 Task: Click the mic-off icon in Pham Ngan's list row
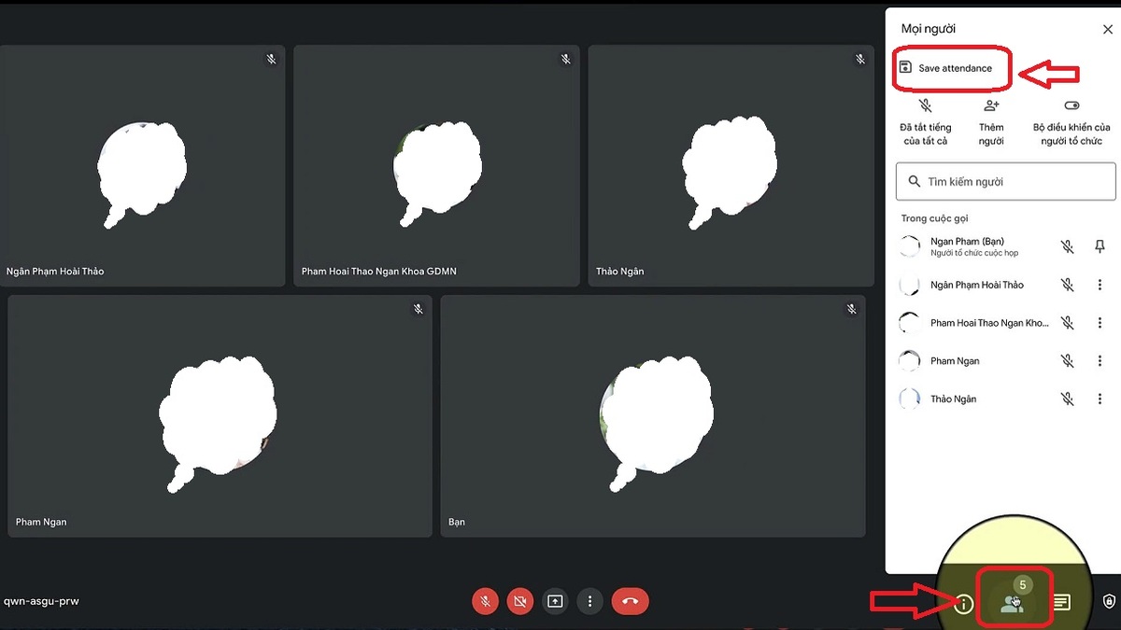pyautogui.click(x=1067, y=361)
